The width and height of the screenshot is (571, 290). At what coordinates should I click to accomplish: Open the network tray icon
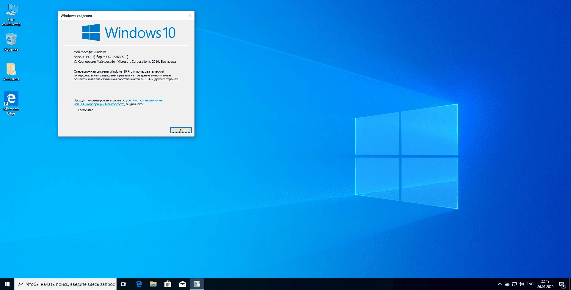pos(514,284)
